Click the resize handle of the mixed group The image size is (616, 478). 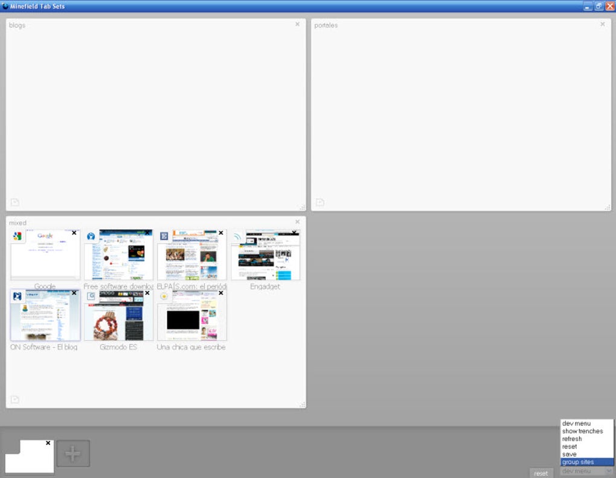point(303,403)
